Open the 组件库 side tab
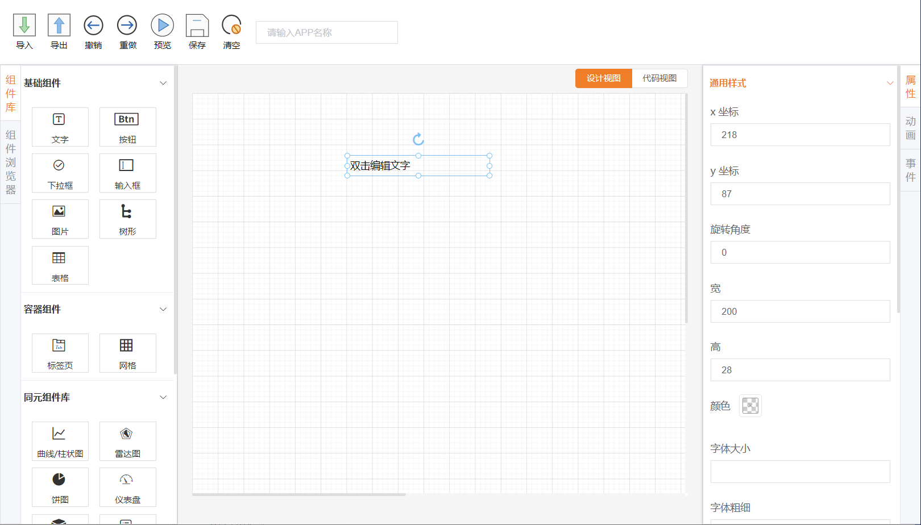921x525 pixels. [10, 94]
